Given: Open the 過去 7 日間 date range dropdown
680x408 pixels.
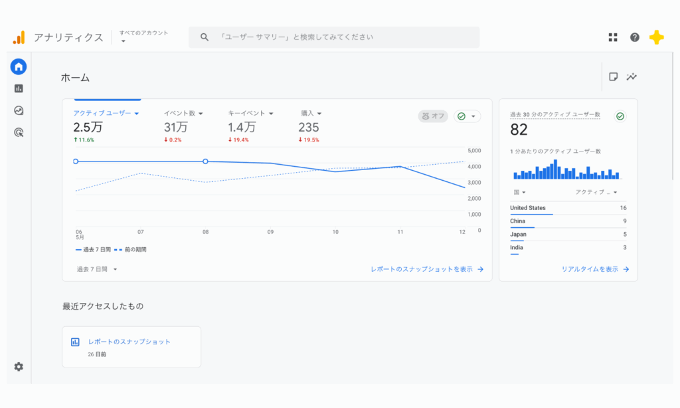Looking at the screenshot, I should 97,270.
